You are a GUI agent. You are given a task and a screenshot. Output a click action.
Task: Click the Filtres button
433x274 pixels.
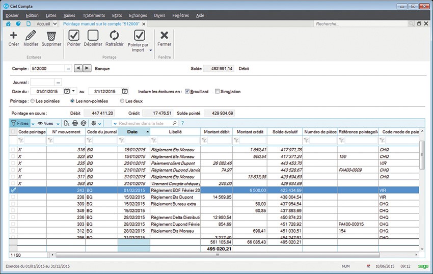coord(20,123)
